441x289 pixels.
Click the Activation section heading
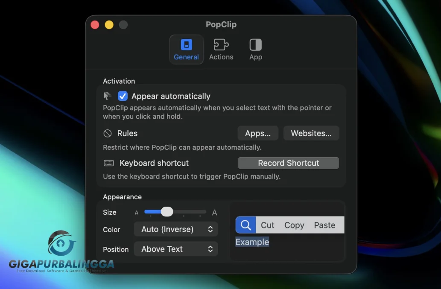(x=119, y=81)
